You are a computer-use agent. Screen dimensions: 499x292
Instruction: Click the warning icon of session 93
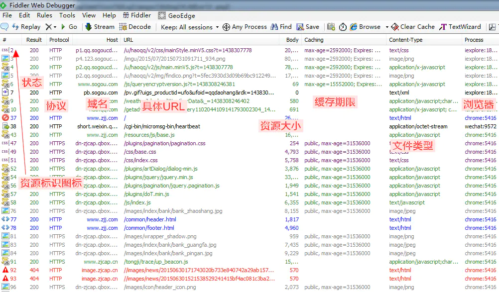pyautogui.click(x=5, y=279)
